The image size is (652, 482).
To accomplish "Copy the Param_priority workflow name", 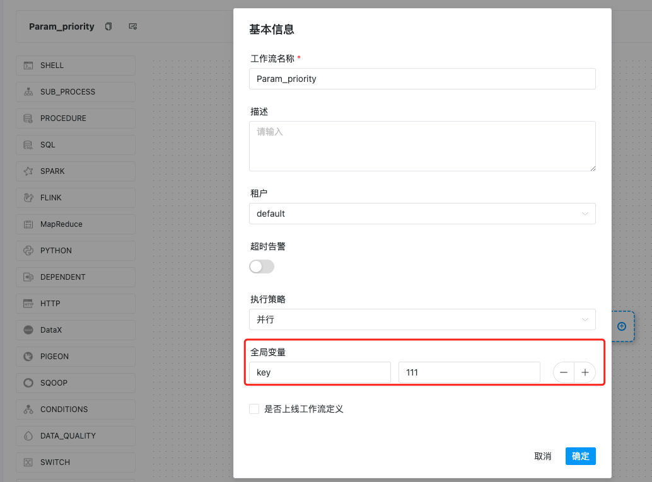I will tap(108, 26).
